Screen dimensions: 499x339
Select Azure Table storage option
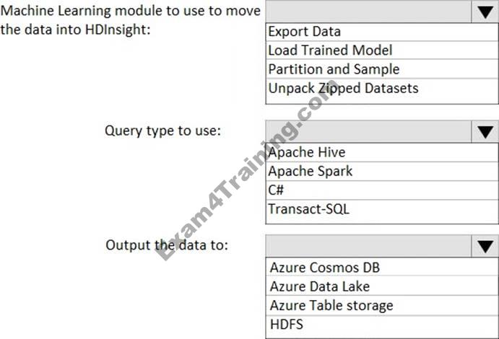tap(331, 305)
